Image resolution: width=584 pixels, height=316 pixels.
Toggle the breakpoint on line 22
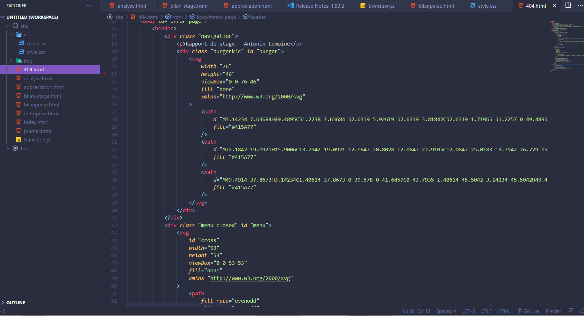coord(104,74)
